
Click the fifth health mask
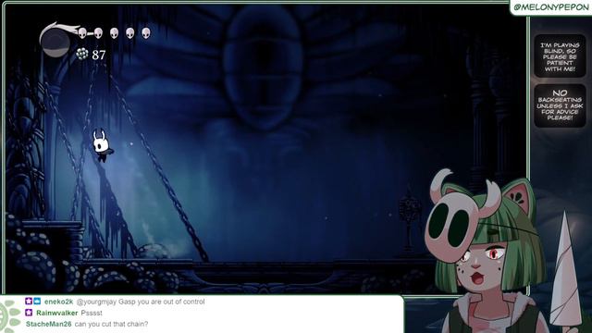point(146,33)
